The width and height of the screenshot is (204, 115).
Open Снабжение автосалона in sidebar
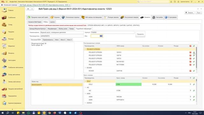tap(16, 67)
